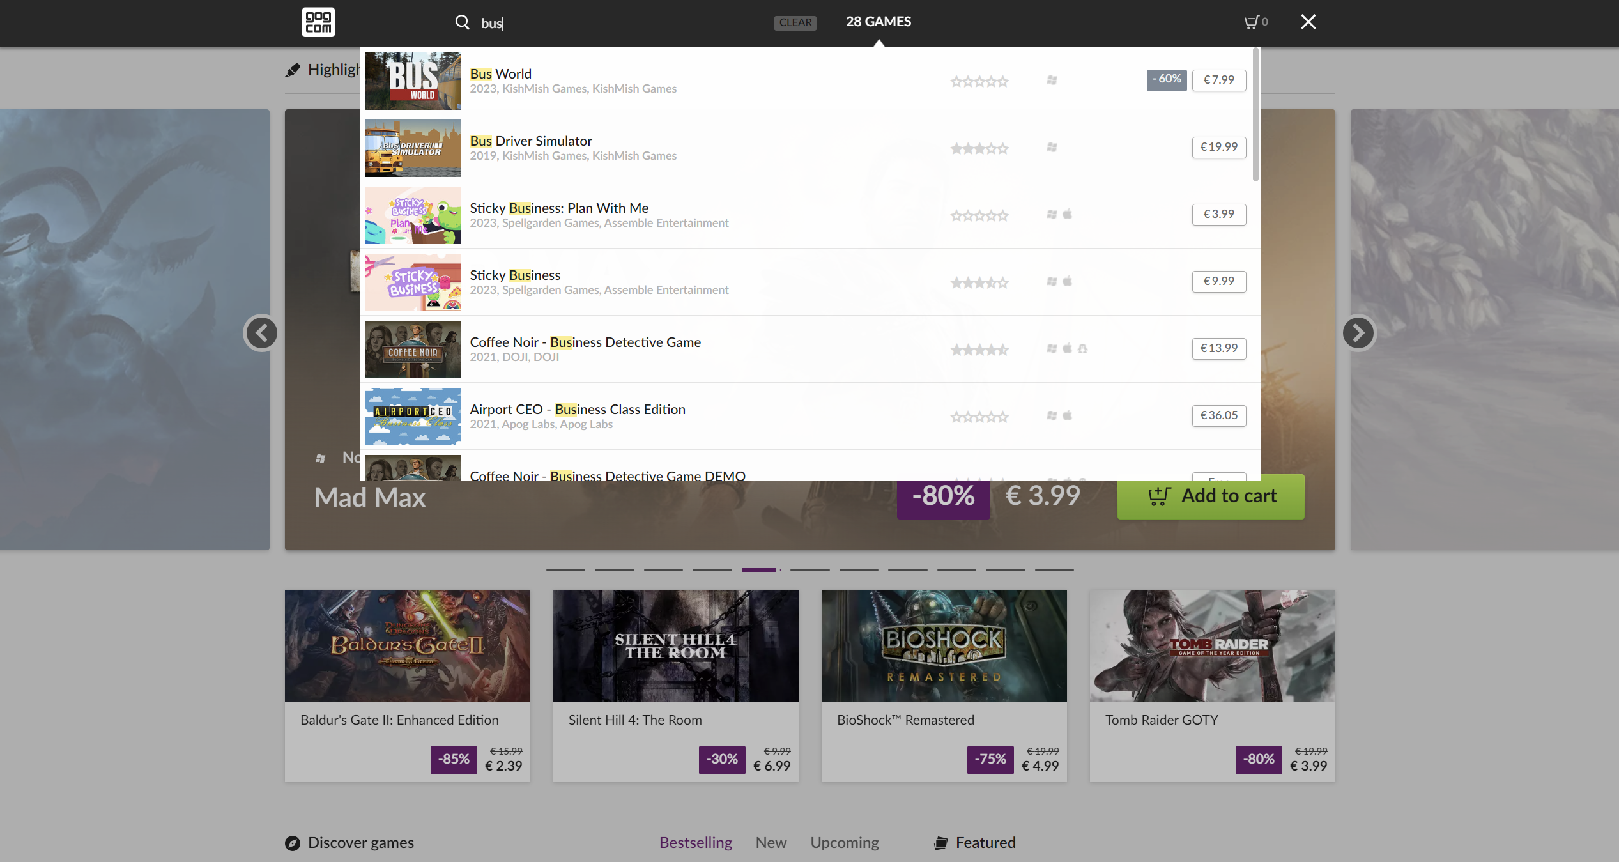Viewport: 1619px width, 862px height.
Task: Click the GOG.com logo
Action: pos(318,22)
